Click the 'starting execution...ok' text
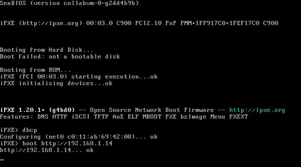Image resolution: width=301 pixels, height=167 pixels. click(115, 77)
